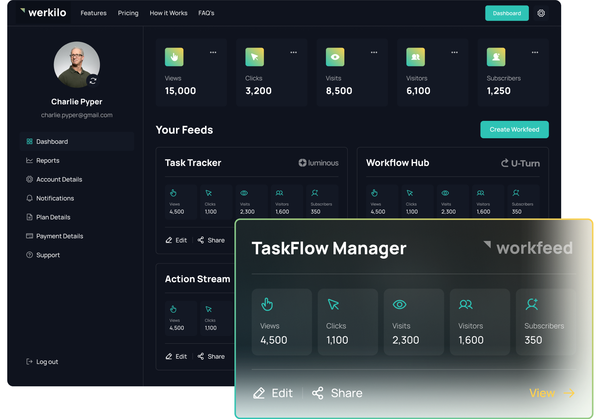Click the Create Workfeed button
Image resolution: width=601 pixels, height=419 pixels.
coord(514,129)
